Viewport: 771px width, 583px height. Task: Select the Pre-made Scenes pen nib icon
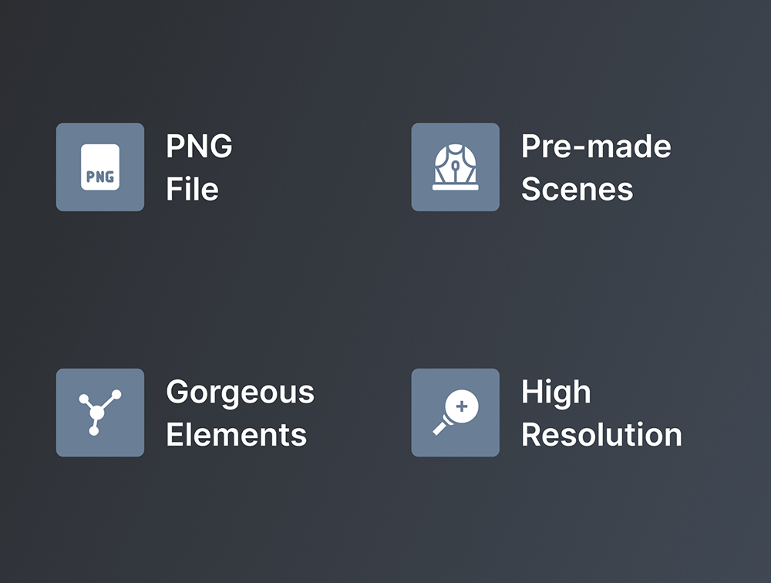[455, 163]
